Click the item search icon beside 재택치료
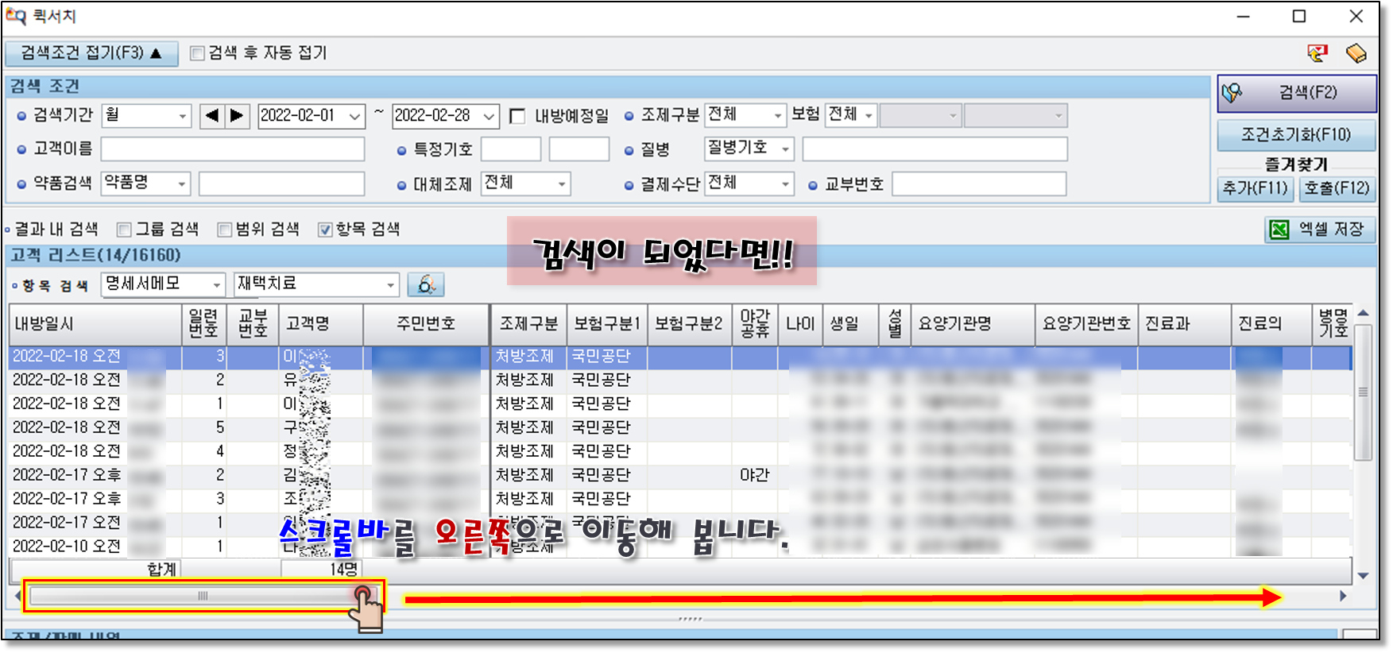 [426, 284]
